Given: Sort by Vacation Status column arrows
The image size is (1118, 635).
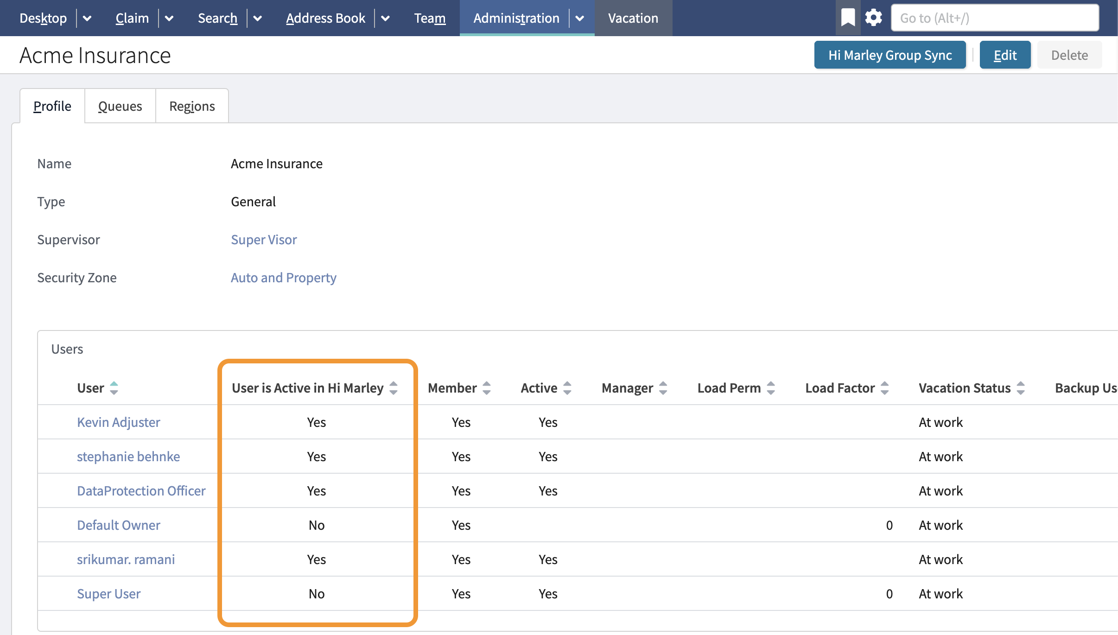Looking at the screenshot, I should pos(1021,388).
